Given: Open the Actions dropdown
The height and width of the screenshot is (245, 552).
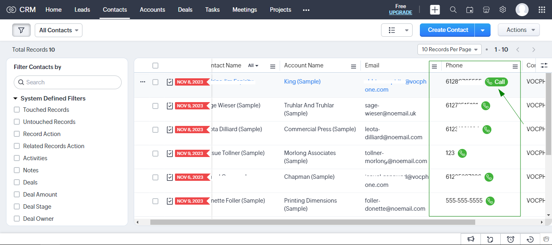Looking at the screenshot, I should [518, 30].
